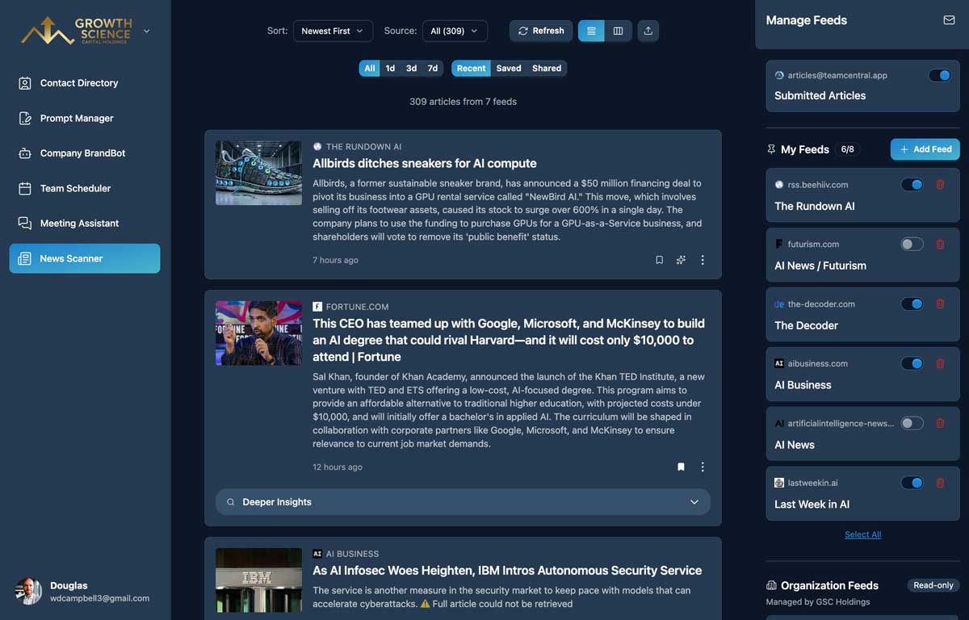Select the 7d time filter
969x620 pixels.
(433, 69)
